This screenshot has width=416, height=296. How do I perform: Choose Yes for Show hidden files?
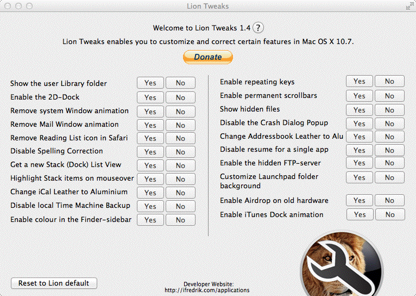(x=359, y=110)
